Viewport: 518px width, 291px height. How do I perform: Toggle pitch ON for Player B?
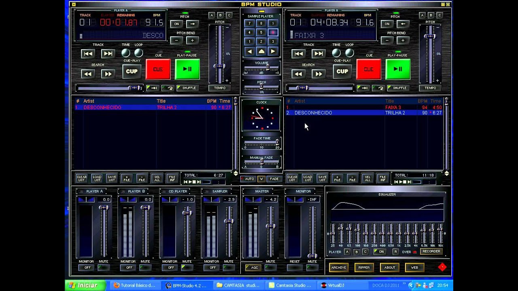pos(387,24)
